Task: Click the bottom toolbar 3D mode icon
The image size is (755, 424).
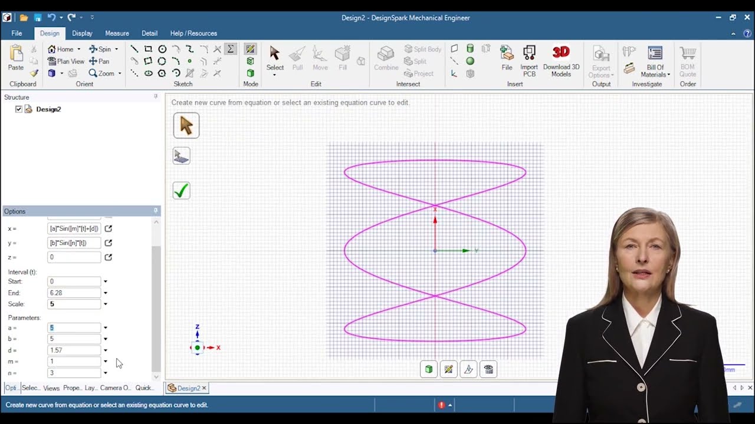Action: pos(429,369)
